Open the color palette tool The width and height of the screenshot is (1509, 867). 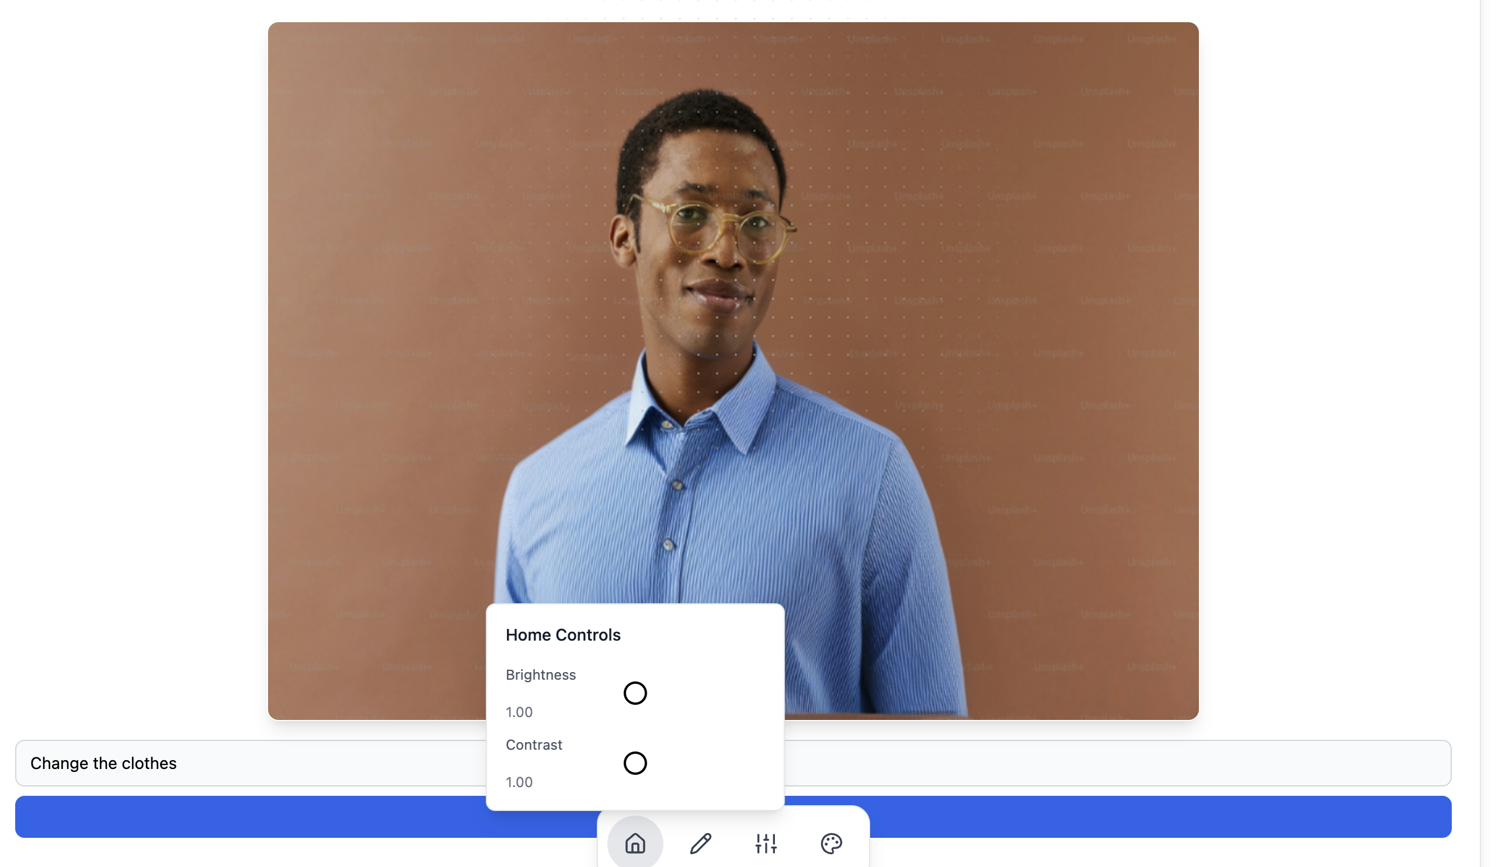tap(831, 843)
